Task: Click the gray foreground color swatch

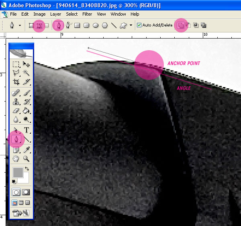Action: click(x=18, y=173)
